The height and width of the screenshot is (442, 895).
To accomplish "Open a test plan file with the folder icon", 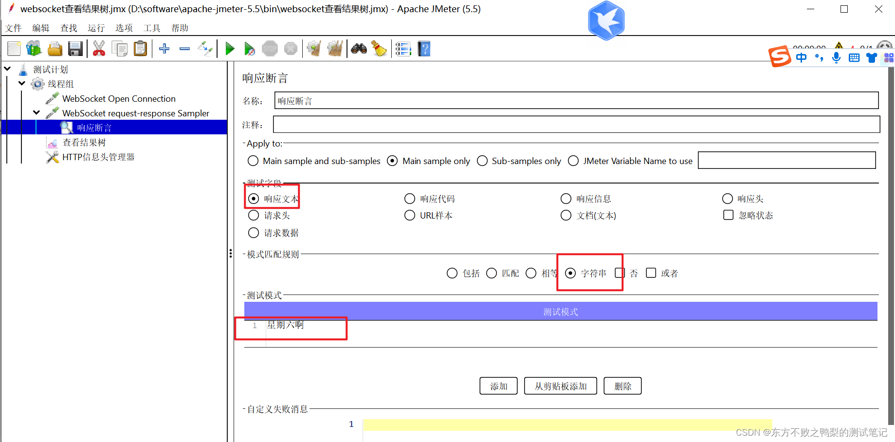I will (55, 49).
